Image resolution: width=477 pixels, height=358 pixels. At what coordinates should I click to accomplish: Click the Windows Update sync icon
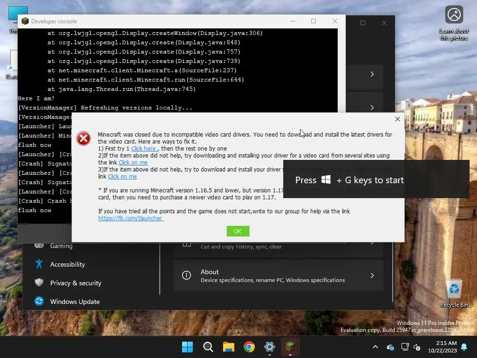[39, 302]
